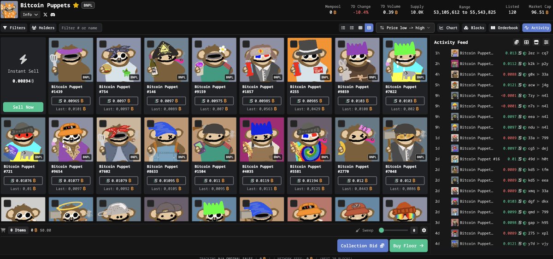Open the Filters panel
Screen dimensions: 553x259
tap(14, 28)
